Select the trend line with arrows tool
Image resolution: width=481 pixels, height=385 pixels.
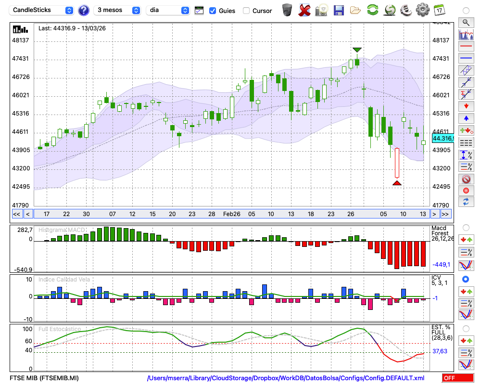[x=466, y=82]
